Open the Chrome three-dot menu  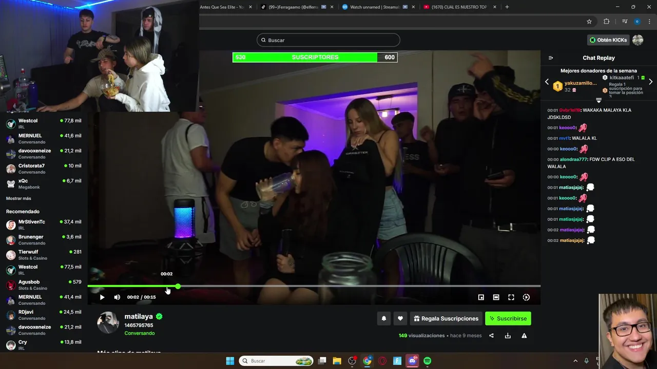(x=649, y=22)
